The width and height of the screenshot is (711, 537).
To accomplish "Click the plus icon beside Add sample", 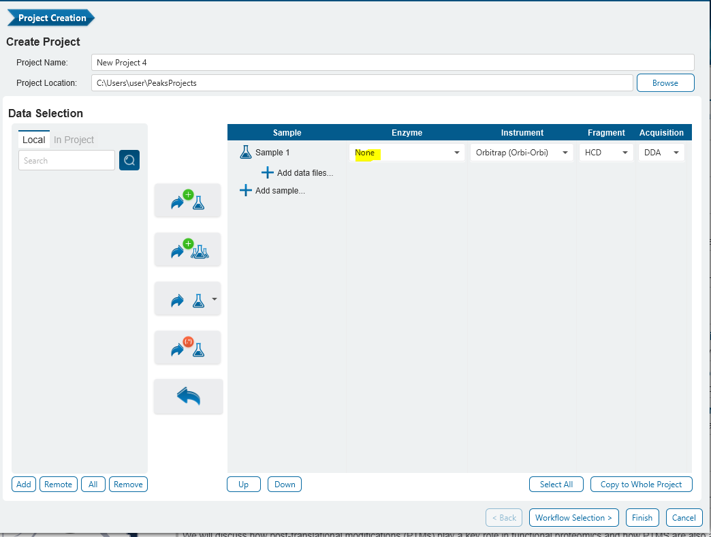I will tap(245, 191).
